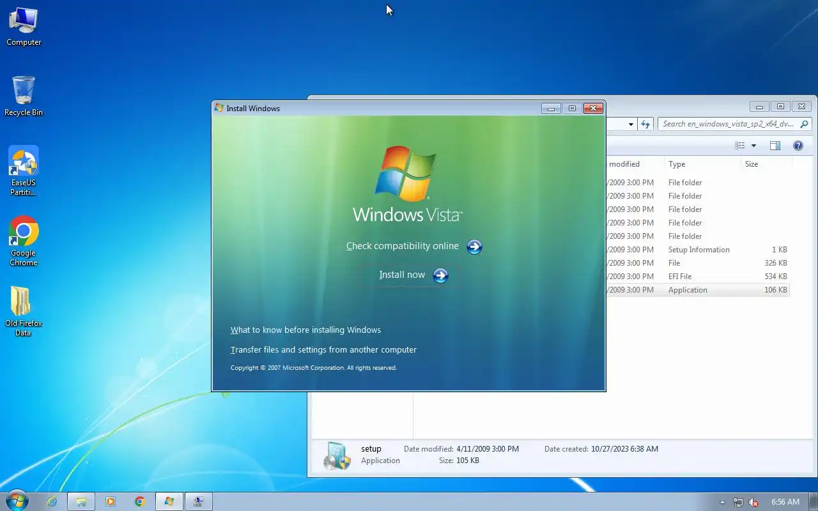
Task: Open the Recycle Bin desktop icon
Action: tap(24, 96)
